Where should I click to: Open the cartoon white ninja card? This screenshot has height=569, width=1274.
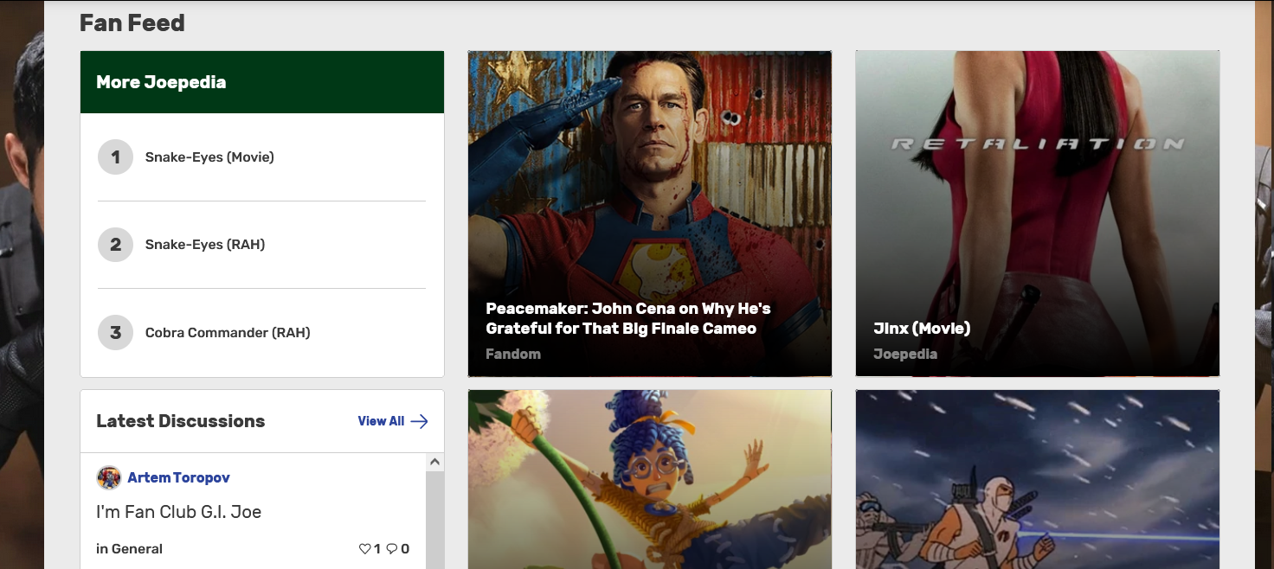coord(1038,479)
